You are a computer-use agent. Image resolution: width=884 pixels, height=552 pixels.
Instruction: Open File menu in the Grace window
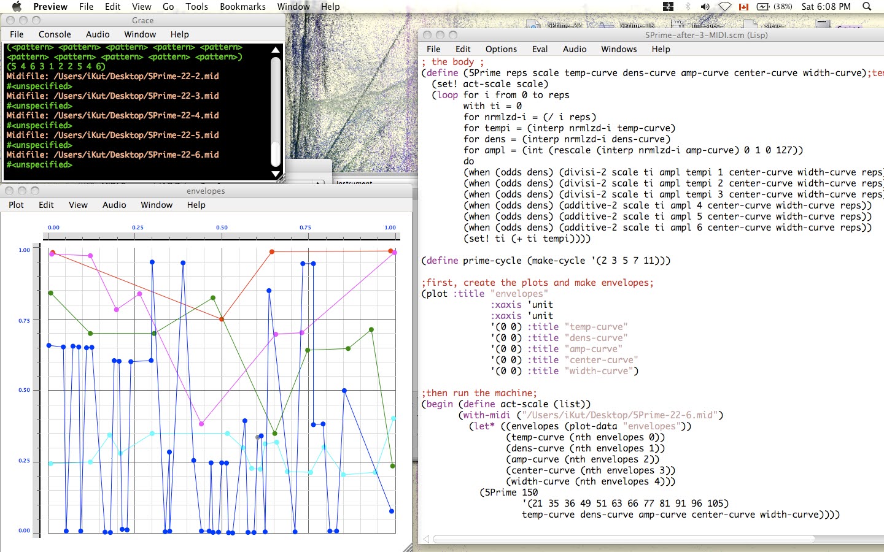coord(17,34)
